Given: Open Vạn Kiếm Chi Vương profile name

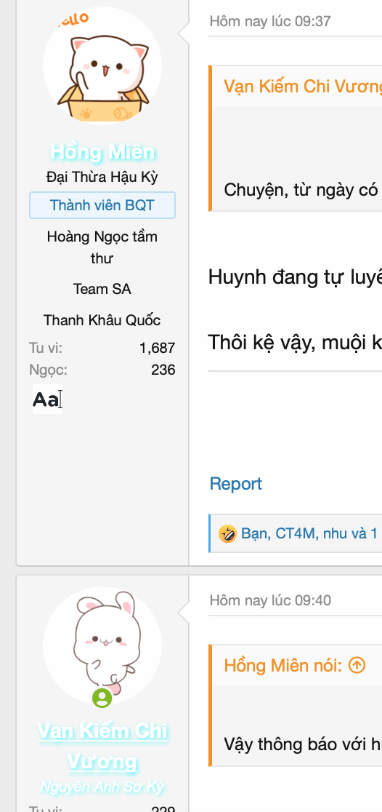Looking at the screenshot, I should [x=102, y=747].
